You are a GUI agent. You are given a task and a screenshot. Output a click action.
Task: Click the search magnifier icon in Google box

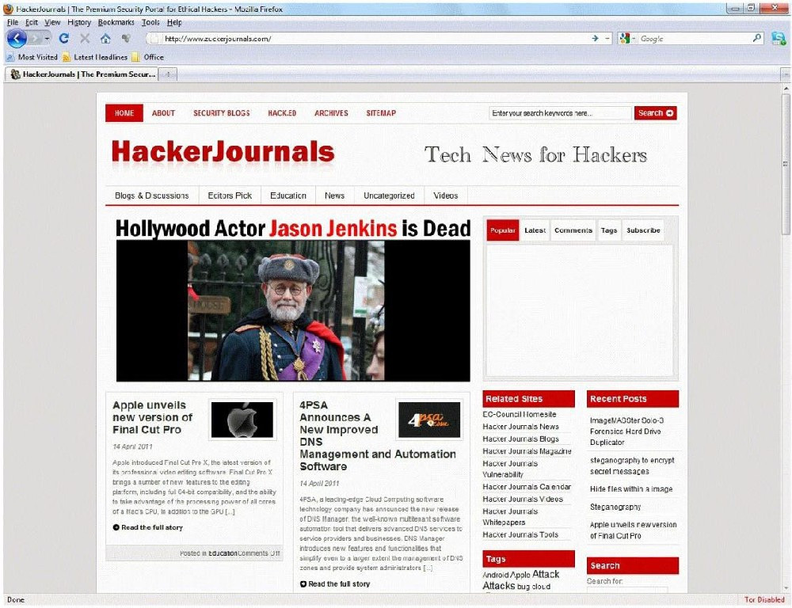pos(756,38)
